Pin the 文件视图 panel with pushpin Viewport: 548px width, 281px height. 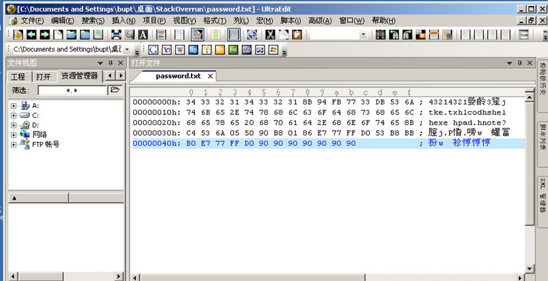coord(114,63)
